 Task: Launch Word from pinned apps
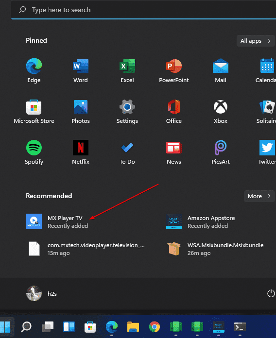(x=81, y=70)
